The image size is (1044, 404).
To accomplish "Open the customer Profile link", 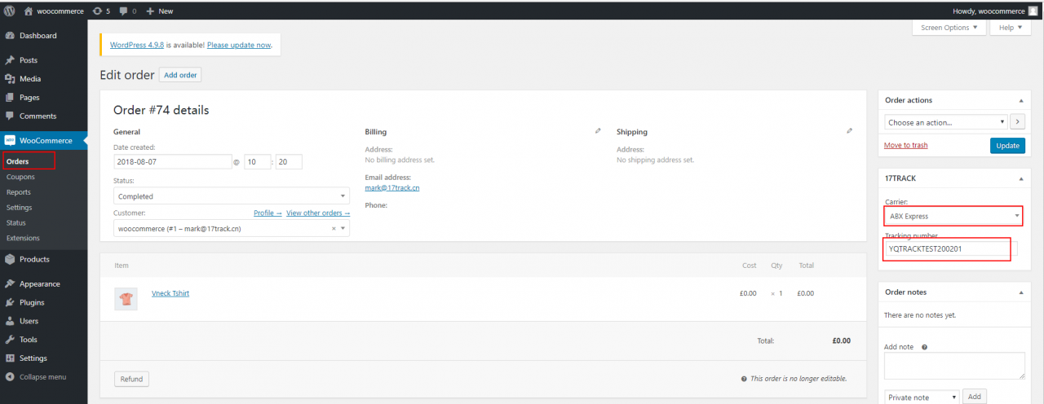I will pos(268,213).
